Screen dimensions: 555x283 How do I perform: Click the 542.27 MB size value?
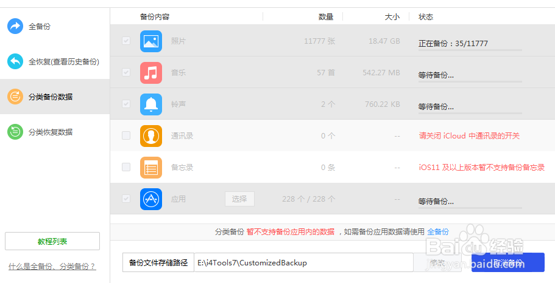click(381, 73)
